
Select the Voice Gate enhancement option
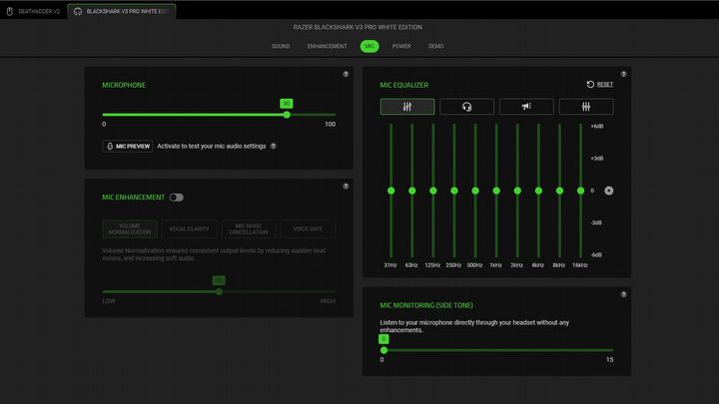coord(308,229)
